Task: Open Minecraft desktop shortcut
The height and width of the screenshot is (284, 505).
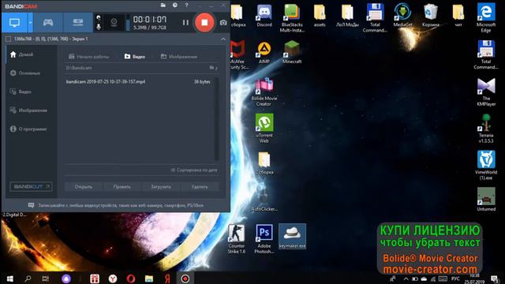Action: (292, 52)
